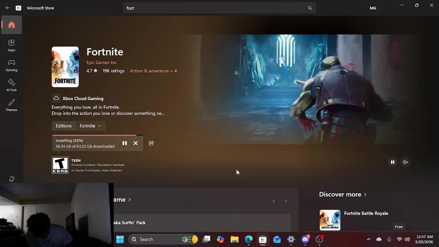Open AI Hub in the sidebar
Viewport: 439px width, 247px height.
click(12, 85)
